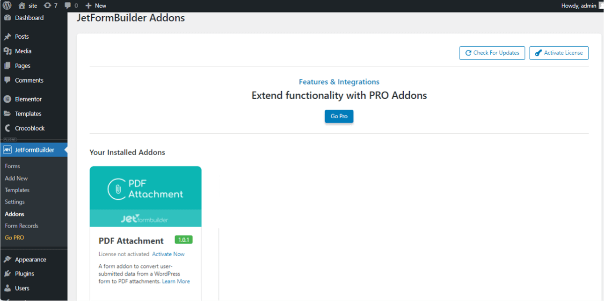The image size is (604, 301).
Task: Open the comments bubble in admin bar
Action: [68, 6]
